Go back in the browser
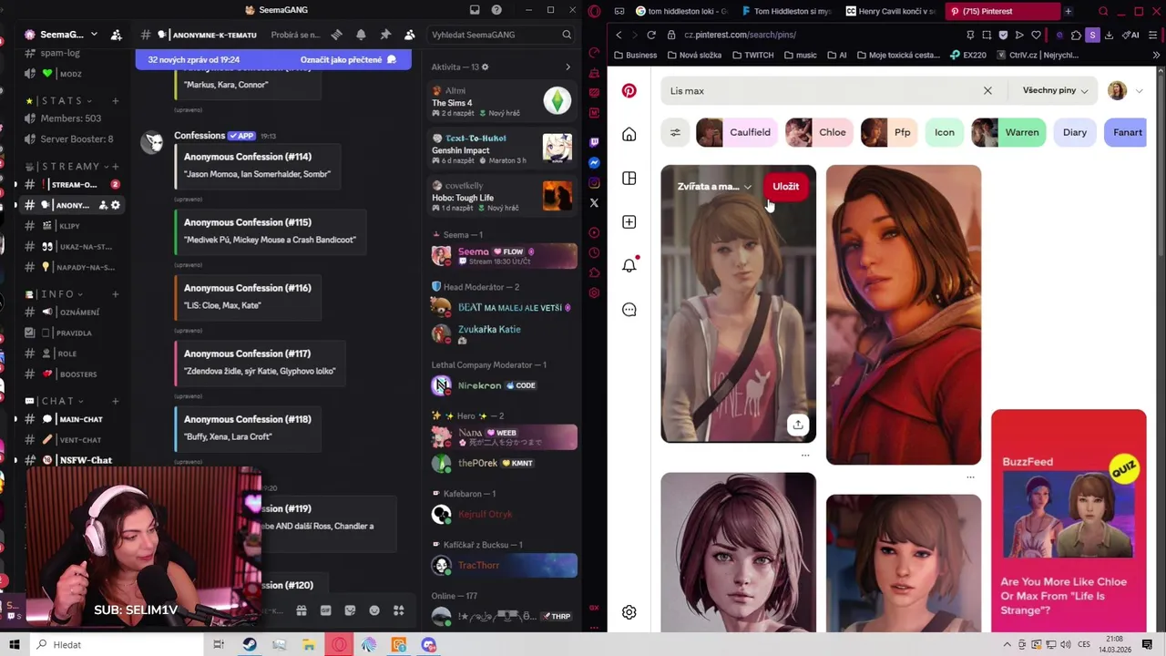 [x=619, y=35]
